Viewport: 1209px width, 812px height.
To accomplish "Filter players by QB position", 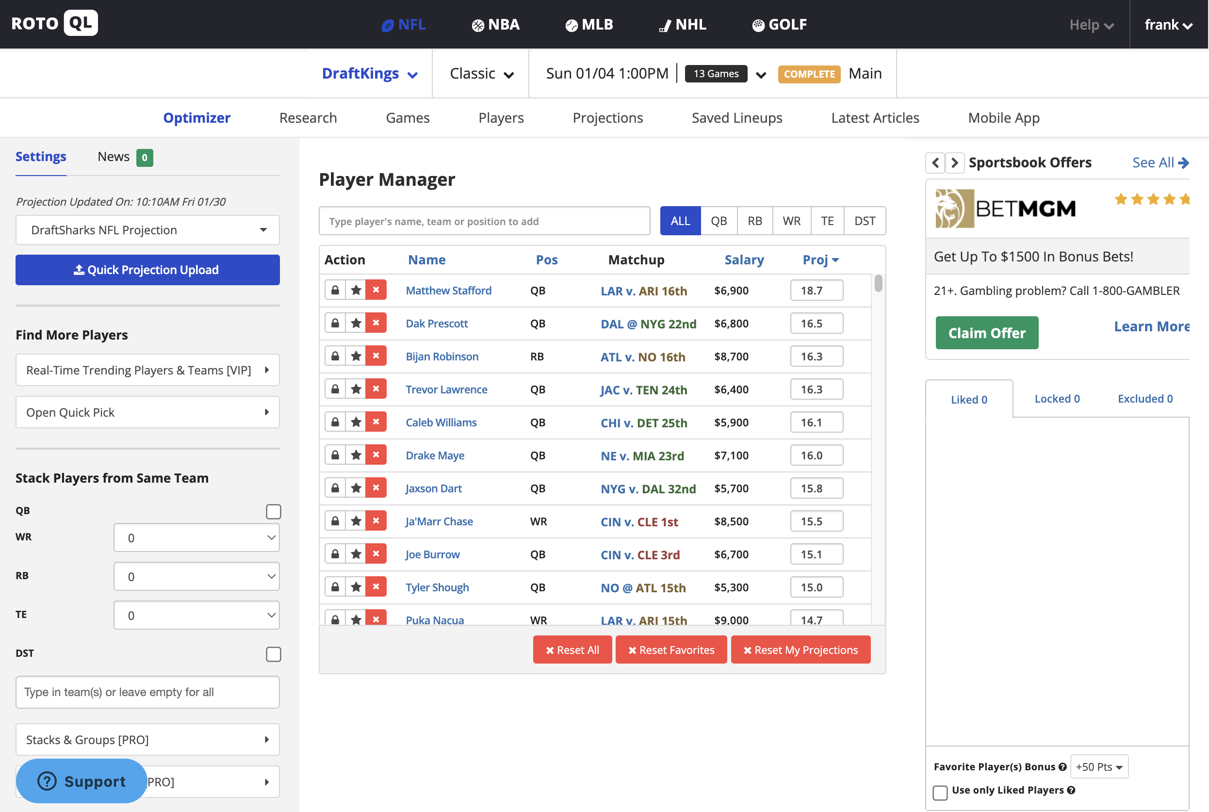I will (x=719, y=221).
